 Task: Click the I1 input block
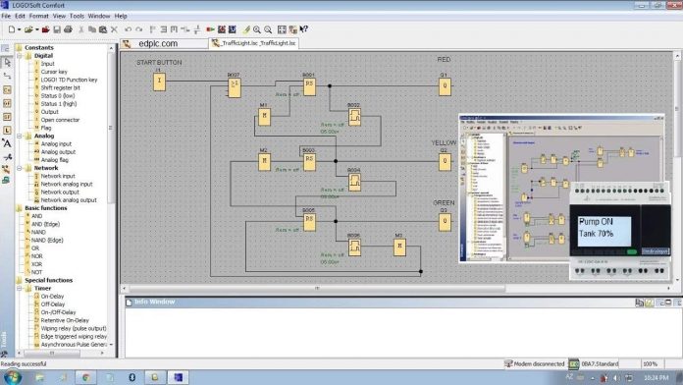coord(159,82)
